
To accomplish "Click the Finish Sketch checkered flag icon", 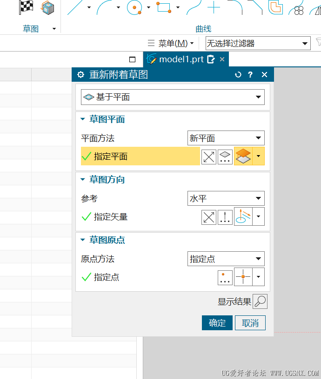I will [26, 7].
